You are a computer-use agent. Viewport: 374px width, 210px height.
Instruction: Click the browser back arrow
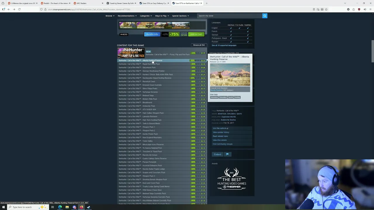(x=9, y=9)
